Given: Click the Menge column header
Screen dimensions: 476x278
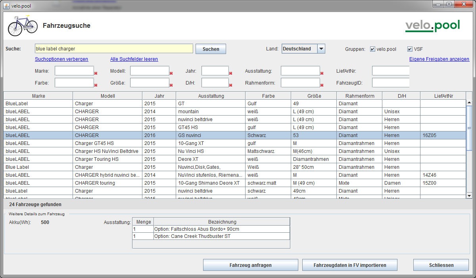Looking at the screenshot, I should pos(143,222).
